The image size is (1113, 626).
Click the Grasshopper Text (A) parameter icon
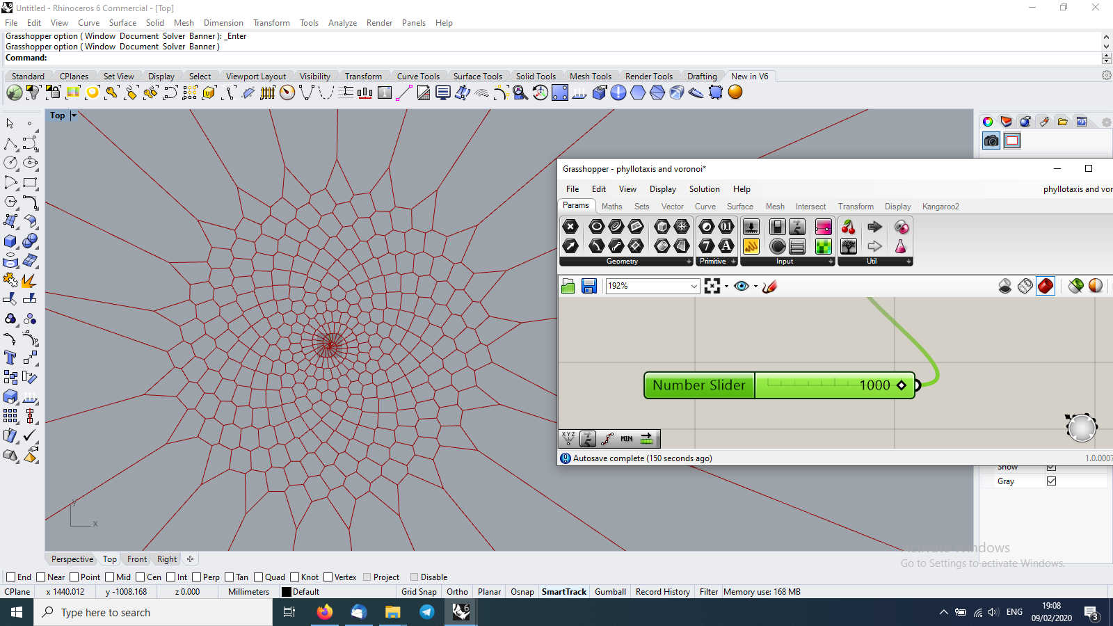tap(726, 246)
